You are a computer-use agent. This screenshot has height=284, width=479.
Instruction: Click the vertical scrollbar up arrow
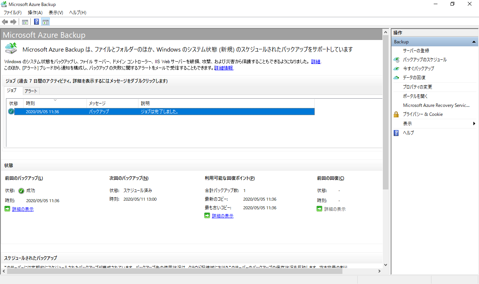click(386, 33)
